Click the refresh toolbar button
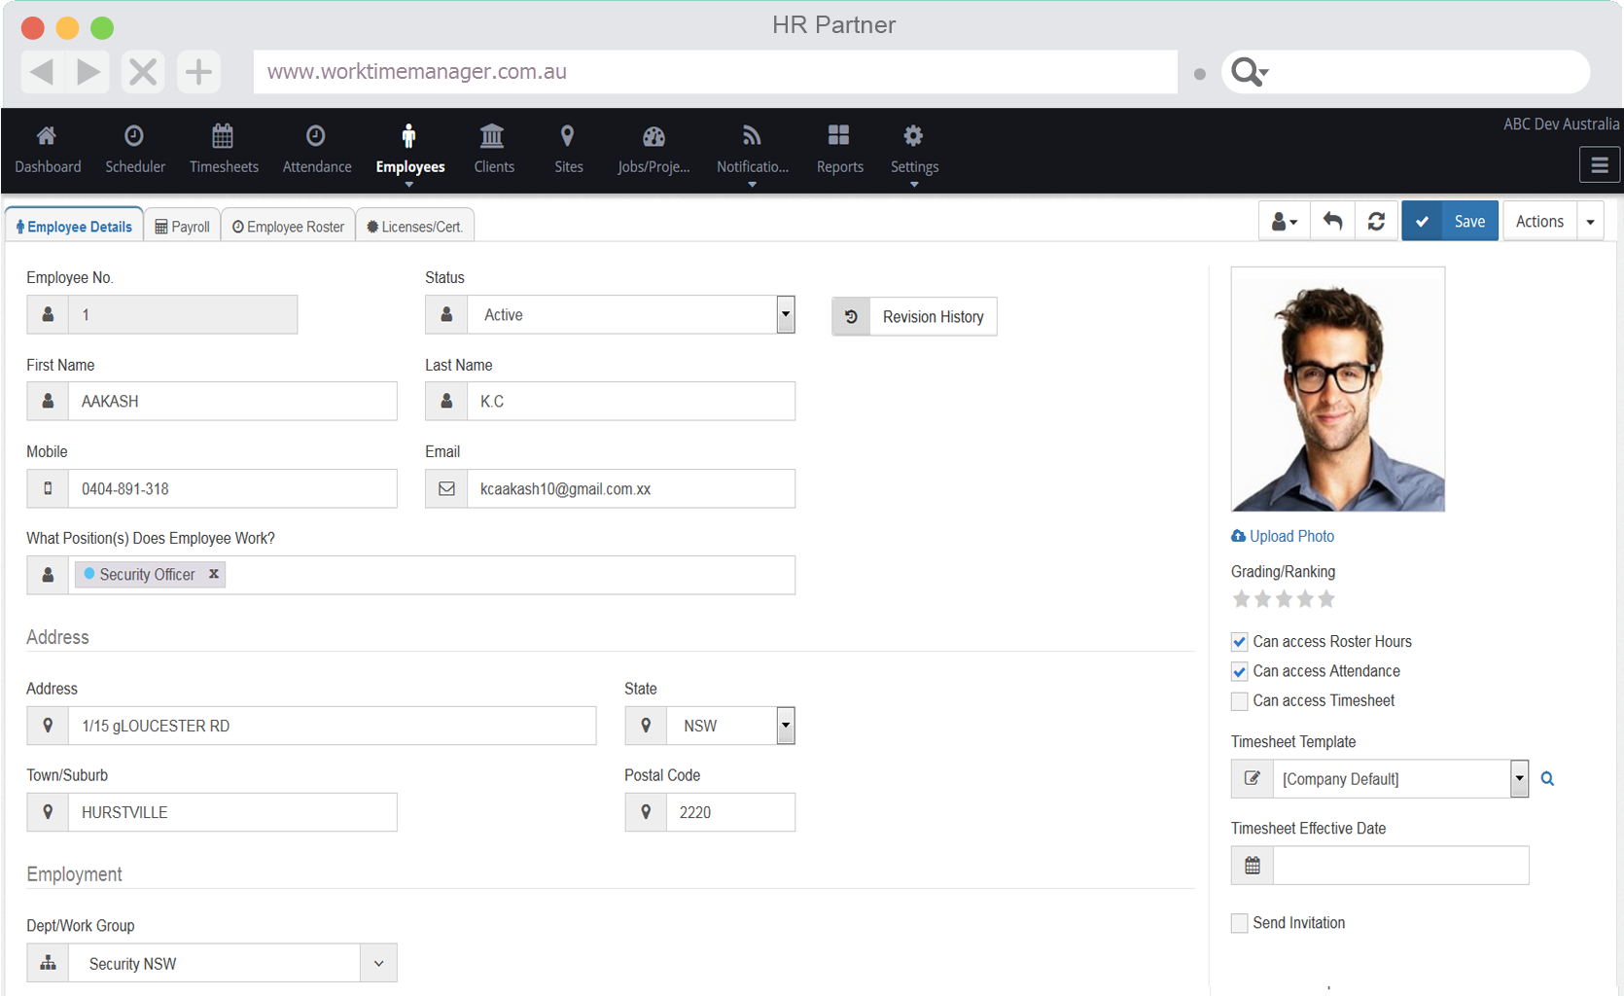 [1376, 221]
